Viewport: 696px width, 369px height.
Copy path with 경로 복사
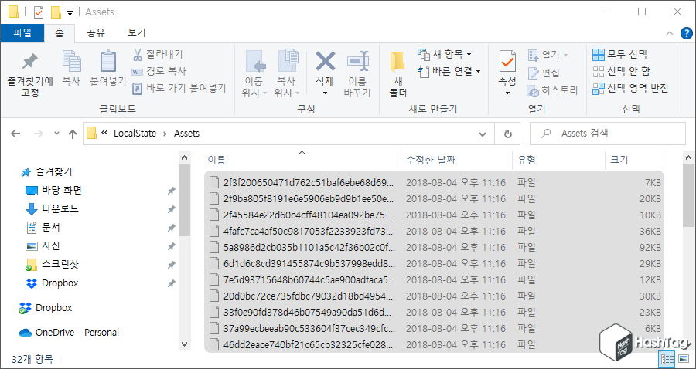159,71
